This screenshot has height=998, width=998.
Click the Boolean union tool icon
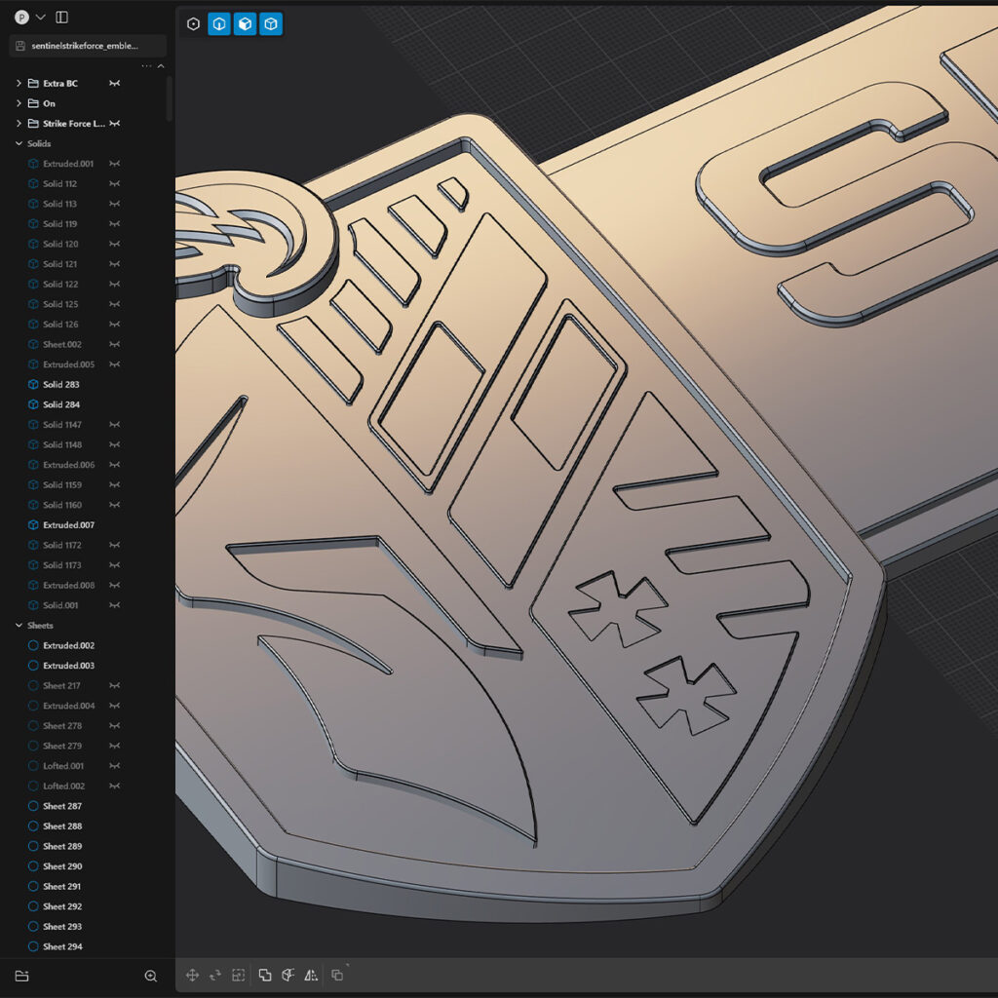pos(265,975)
